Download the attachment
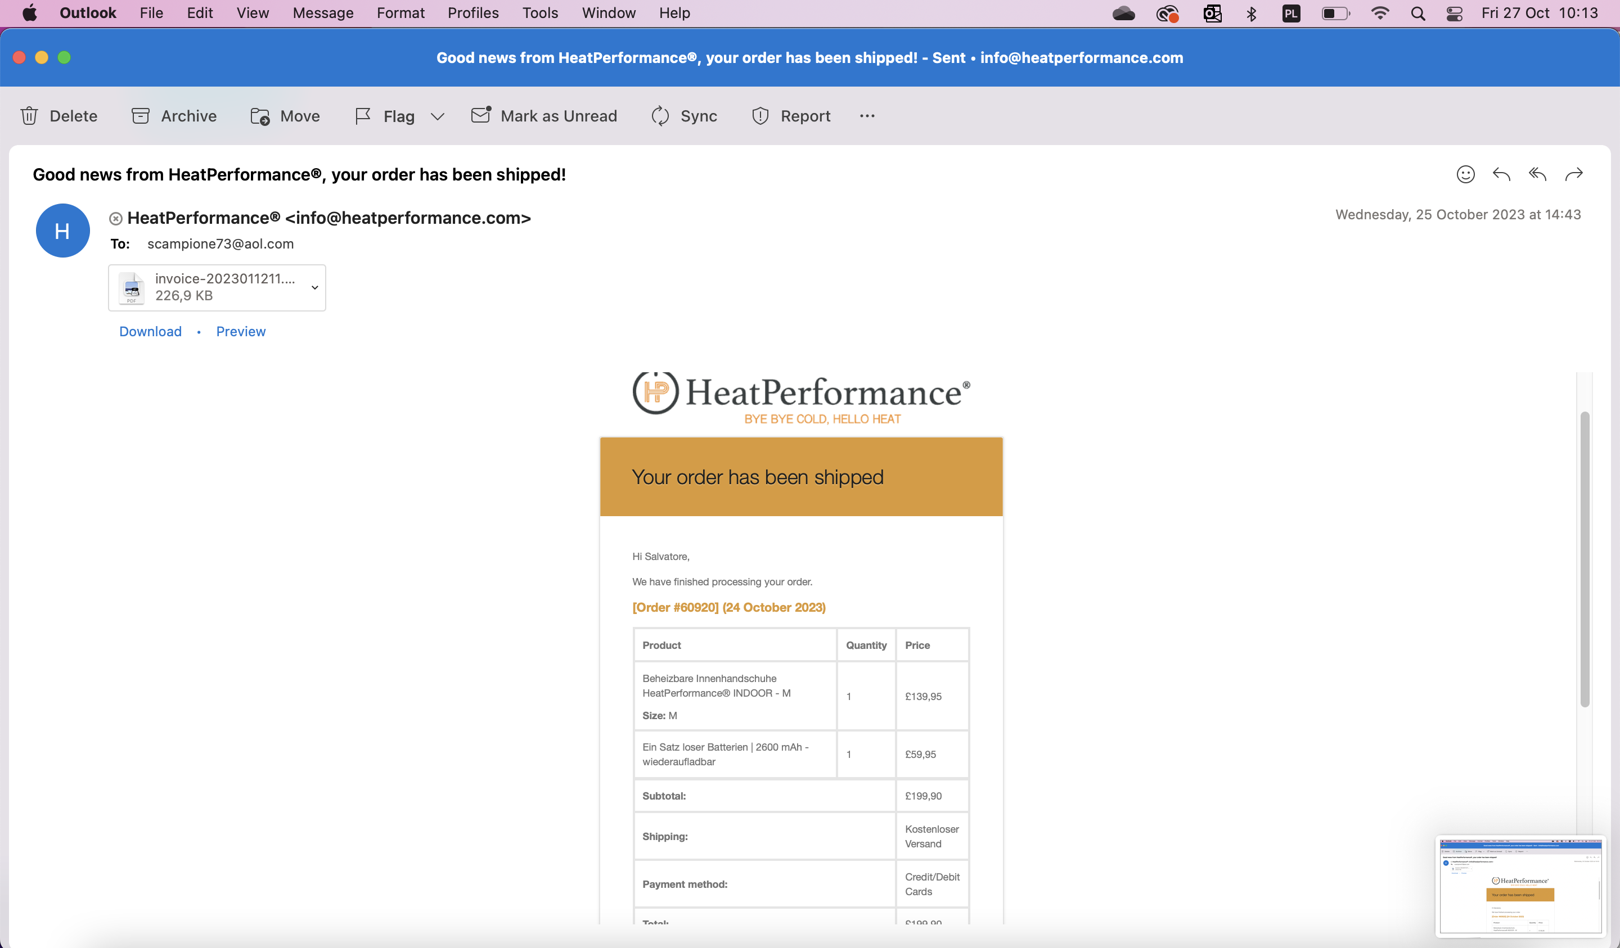The height and width of the screenshot is (948, 1620). point(150,331)
